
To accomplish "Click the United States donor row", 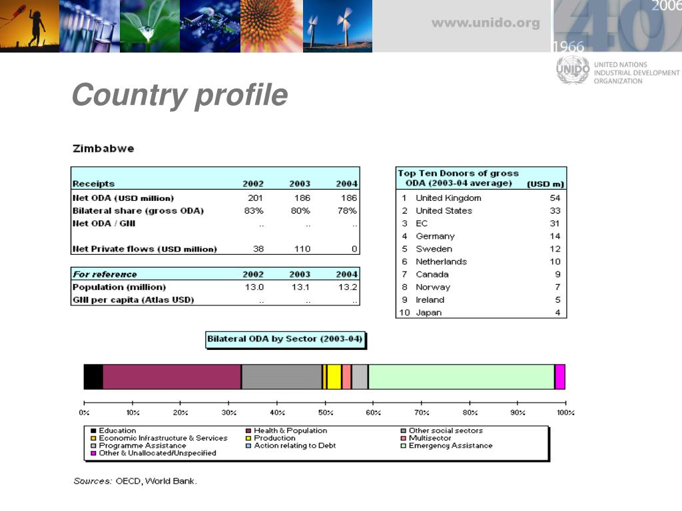I will (x=481, y=211).
